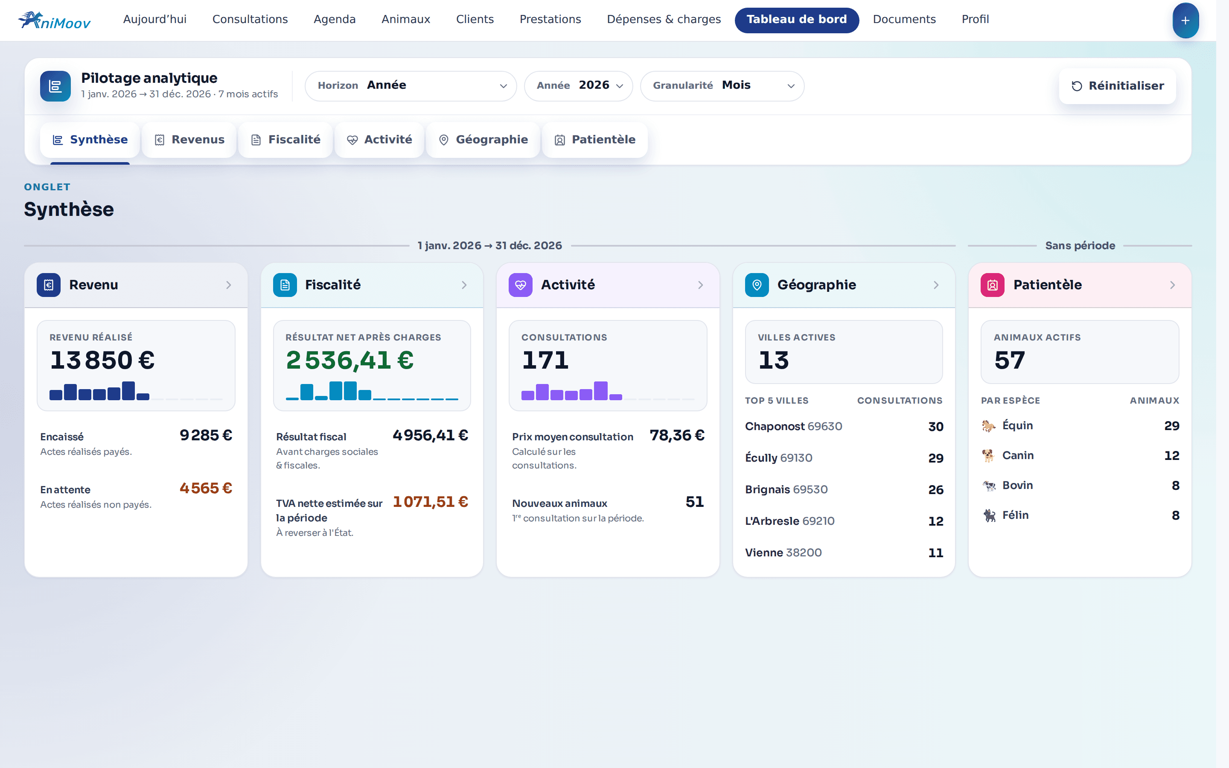Expand the Géographie card chevron
This screenshot has width=1229, height=768.
click(936, 285)
